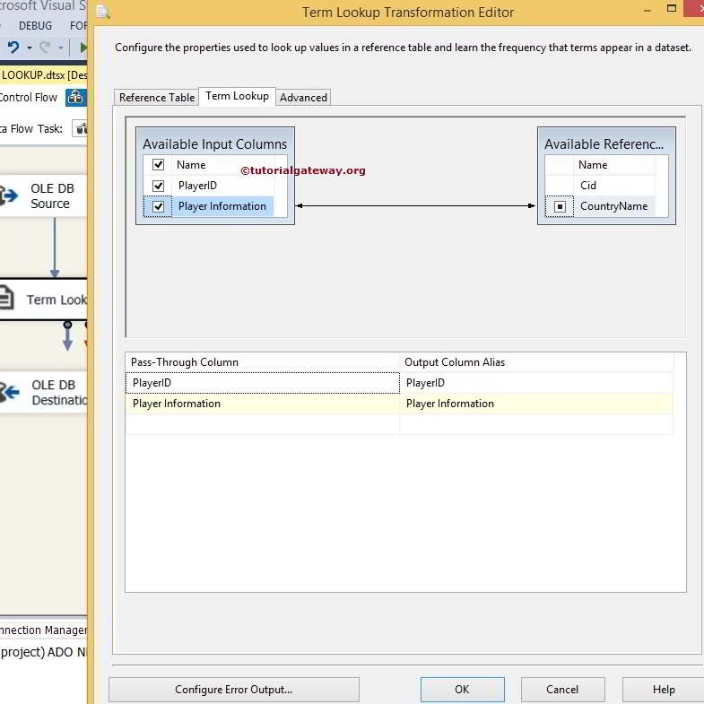Select the LOOKUP.dtsx document tab
The height and width of the screenshot is (704, 704).
pos(44,75)
